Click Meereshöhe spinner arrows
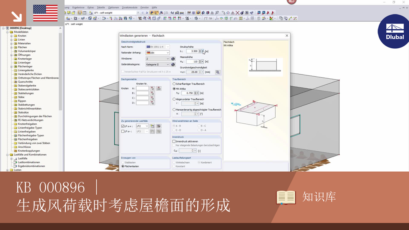Image resolution: width=409 pixels, height=230 pixels. (x=200, y=61)
